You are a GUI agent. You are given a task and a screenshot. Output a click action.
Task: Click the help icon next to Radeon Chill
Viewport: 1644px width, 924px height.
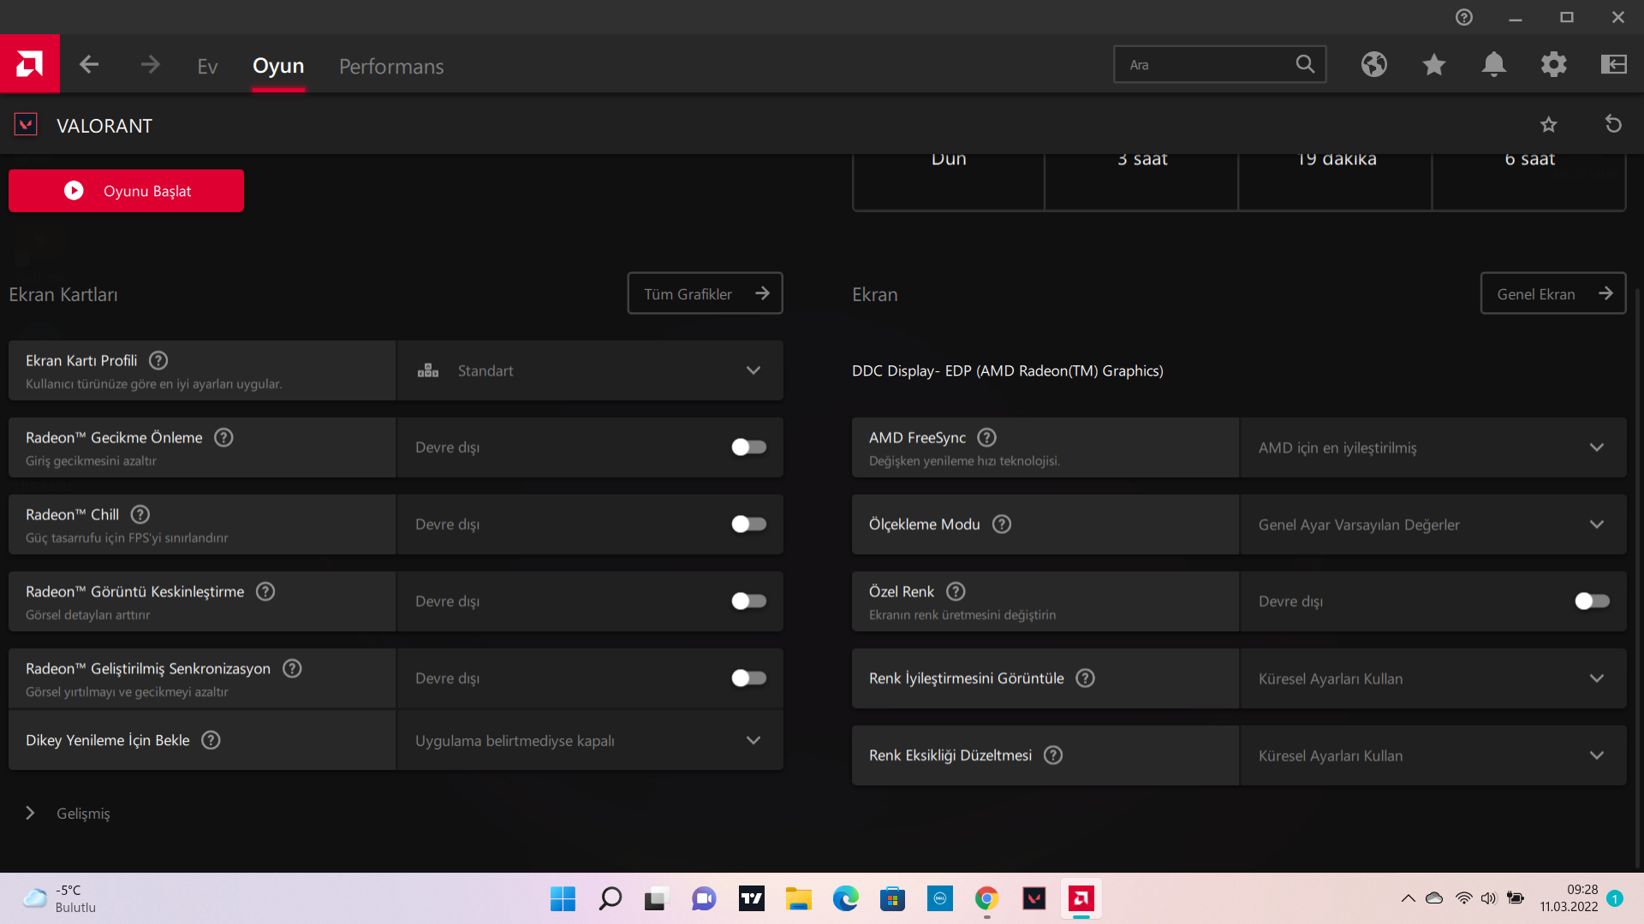coord(140,514)
